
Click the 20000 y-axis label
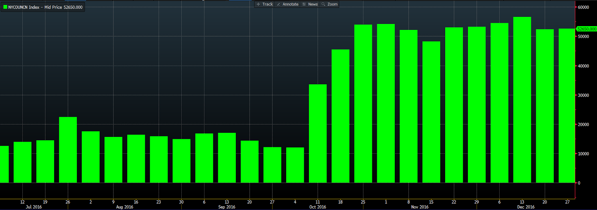(x=583, y=125)
